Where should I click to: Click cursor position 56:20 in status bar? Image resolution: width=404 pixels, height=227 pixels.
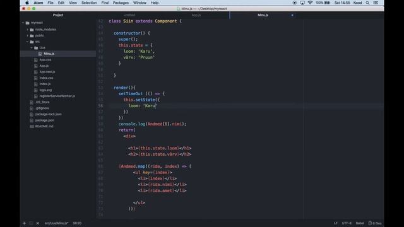click(x=77, y=223)
